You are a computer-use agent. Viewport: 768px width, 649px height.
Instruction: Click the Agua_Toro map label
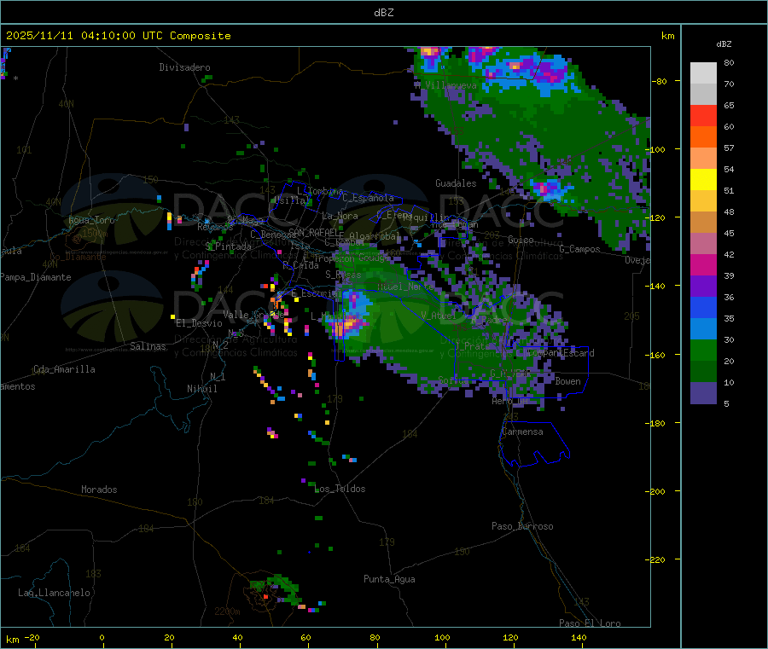(91, 220)
